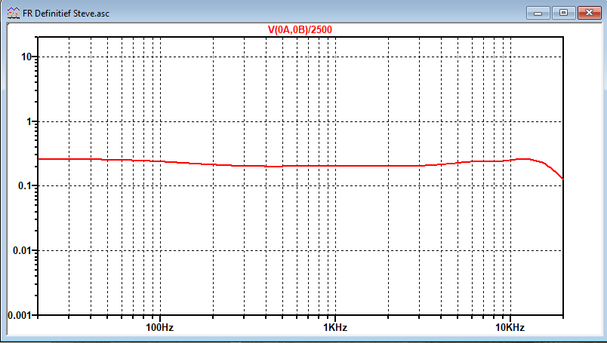Click the LTspice waveform icon in the title bar
The width and height of the screenshot is (607, 343).
pos(14,13)
